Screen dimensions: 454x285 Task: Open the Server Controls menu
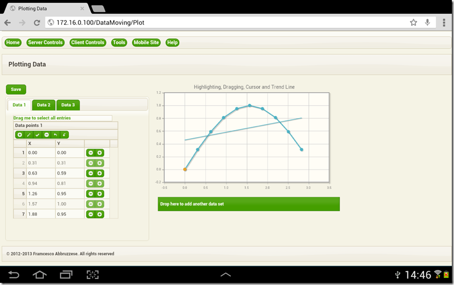(46, 43)
